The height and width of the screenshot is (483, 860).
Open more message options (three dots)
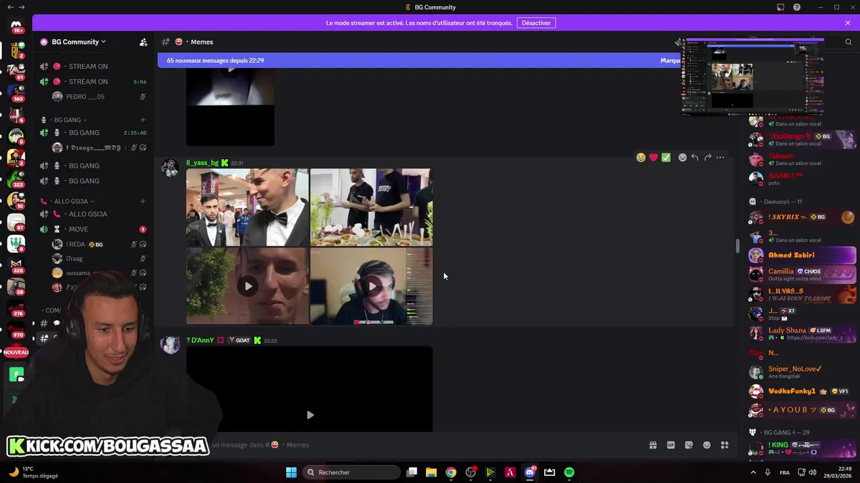pyautogui.click(x=720, y=158)
